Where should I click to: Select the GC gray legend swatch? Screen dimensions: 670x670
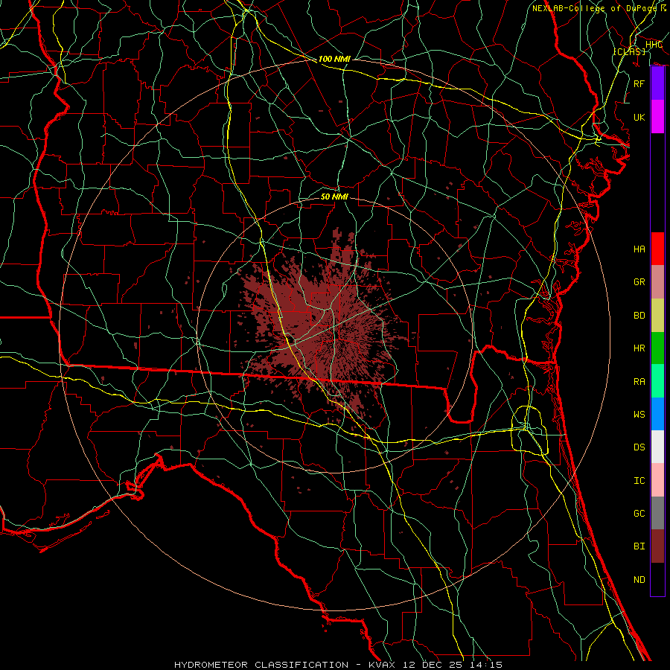pyautogui.click(x=657, y=513)
